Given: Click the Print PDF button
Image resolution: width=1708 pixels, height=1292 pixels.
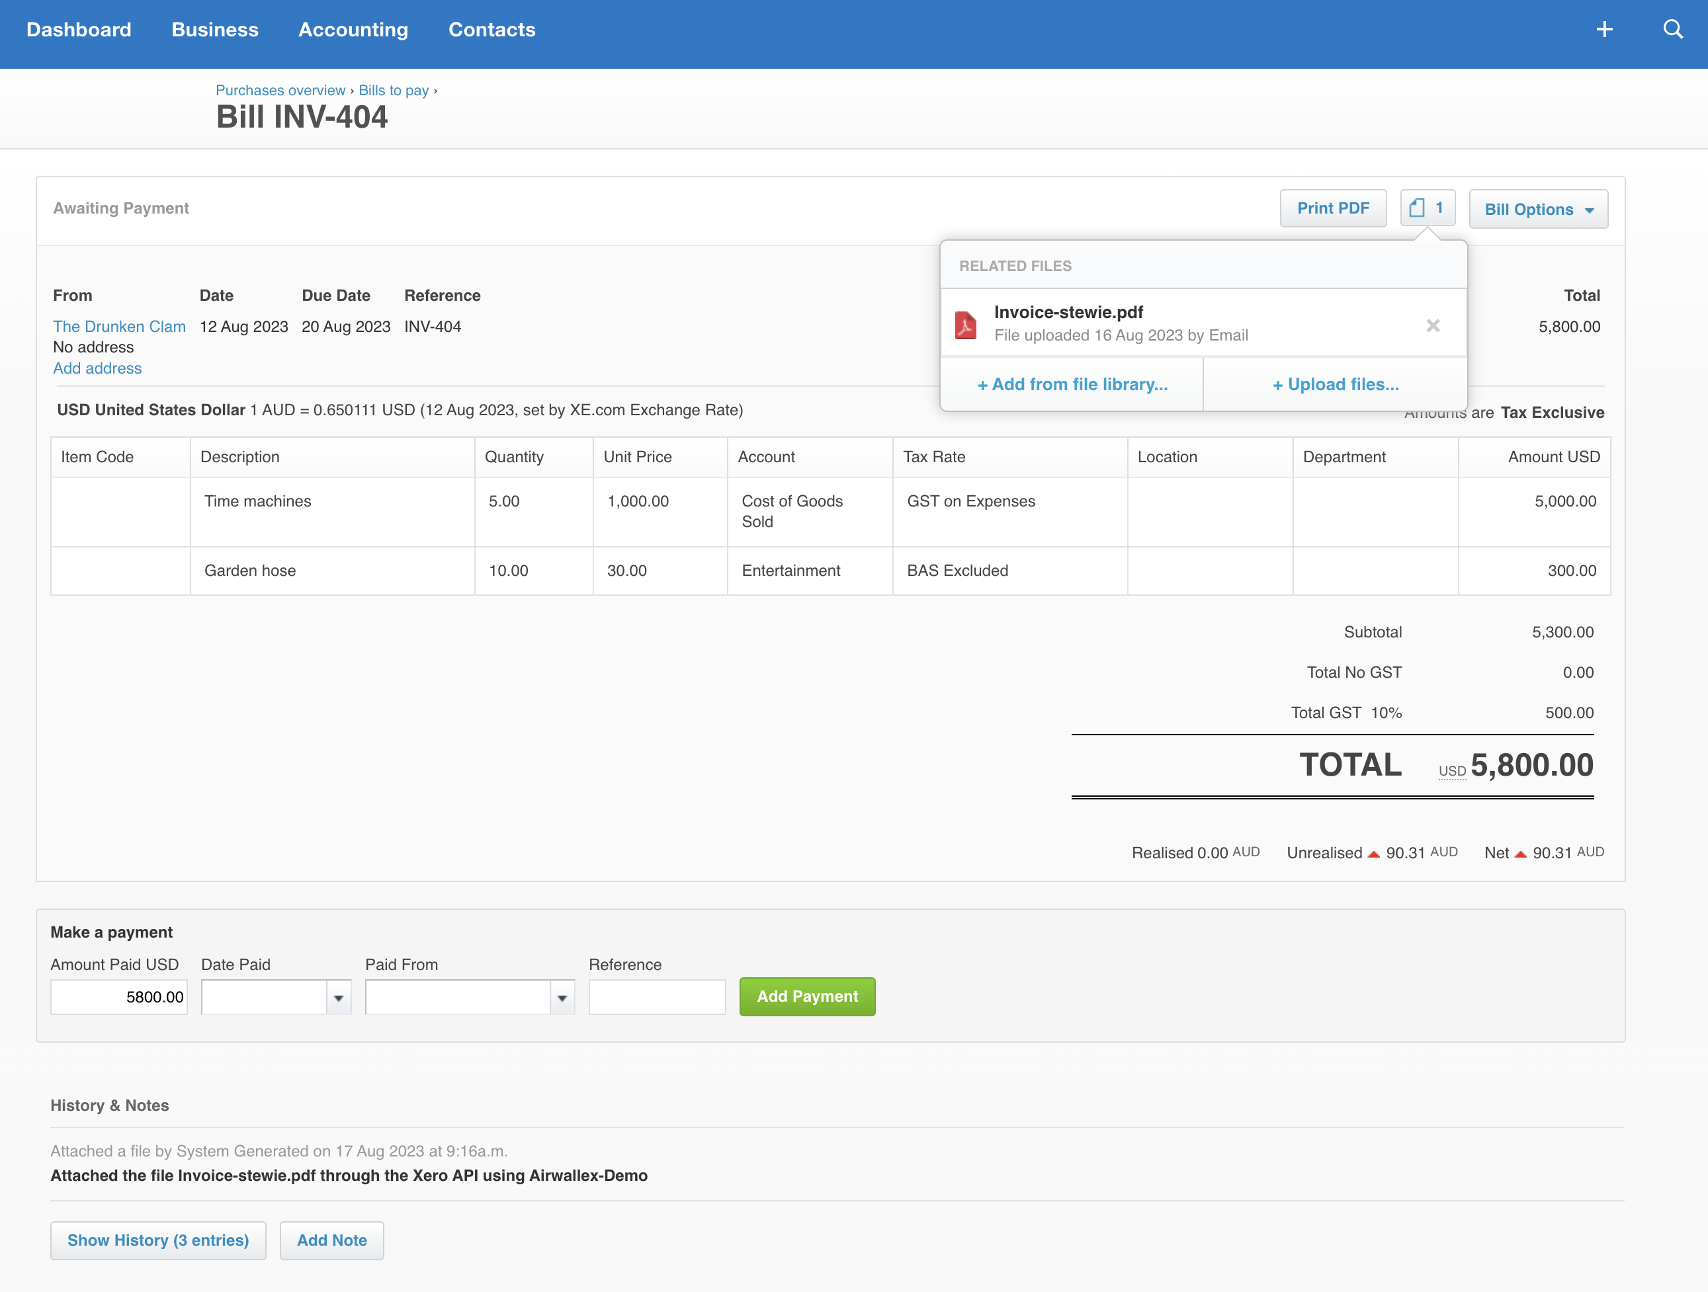Looking at the screenshot, I should coord(1333,208).
